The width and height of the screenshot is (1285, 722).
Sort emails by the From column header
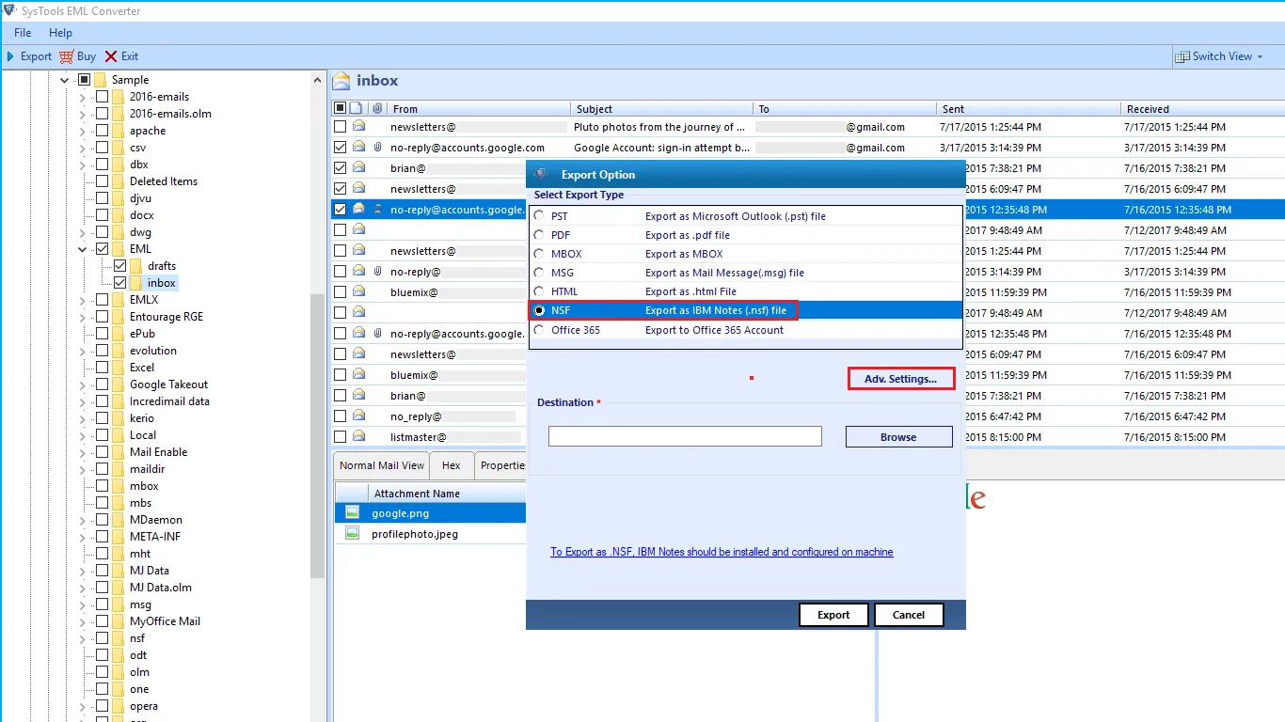(478, 109)
